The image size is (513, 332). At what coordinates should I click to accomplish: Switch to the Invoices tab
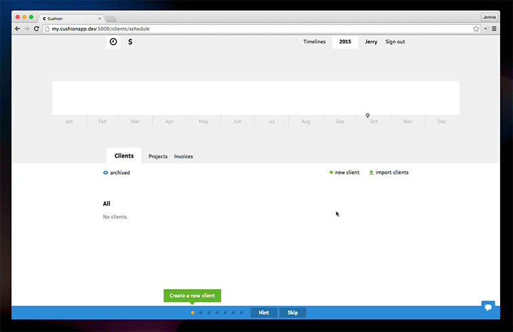click(x=183, y=157)
